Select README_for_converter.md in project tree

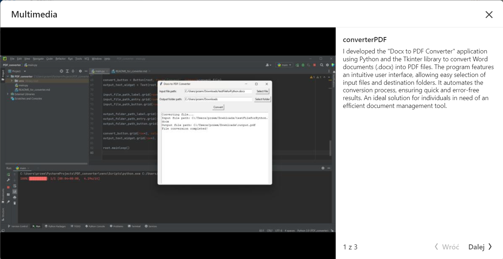point(32,90)
